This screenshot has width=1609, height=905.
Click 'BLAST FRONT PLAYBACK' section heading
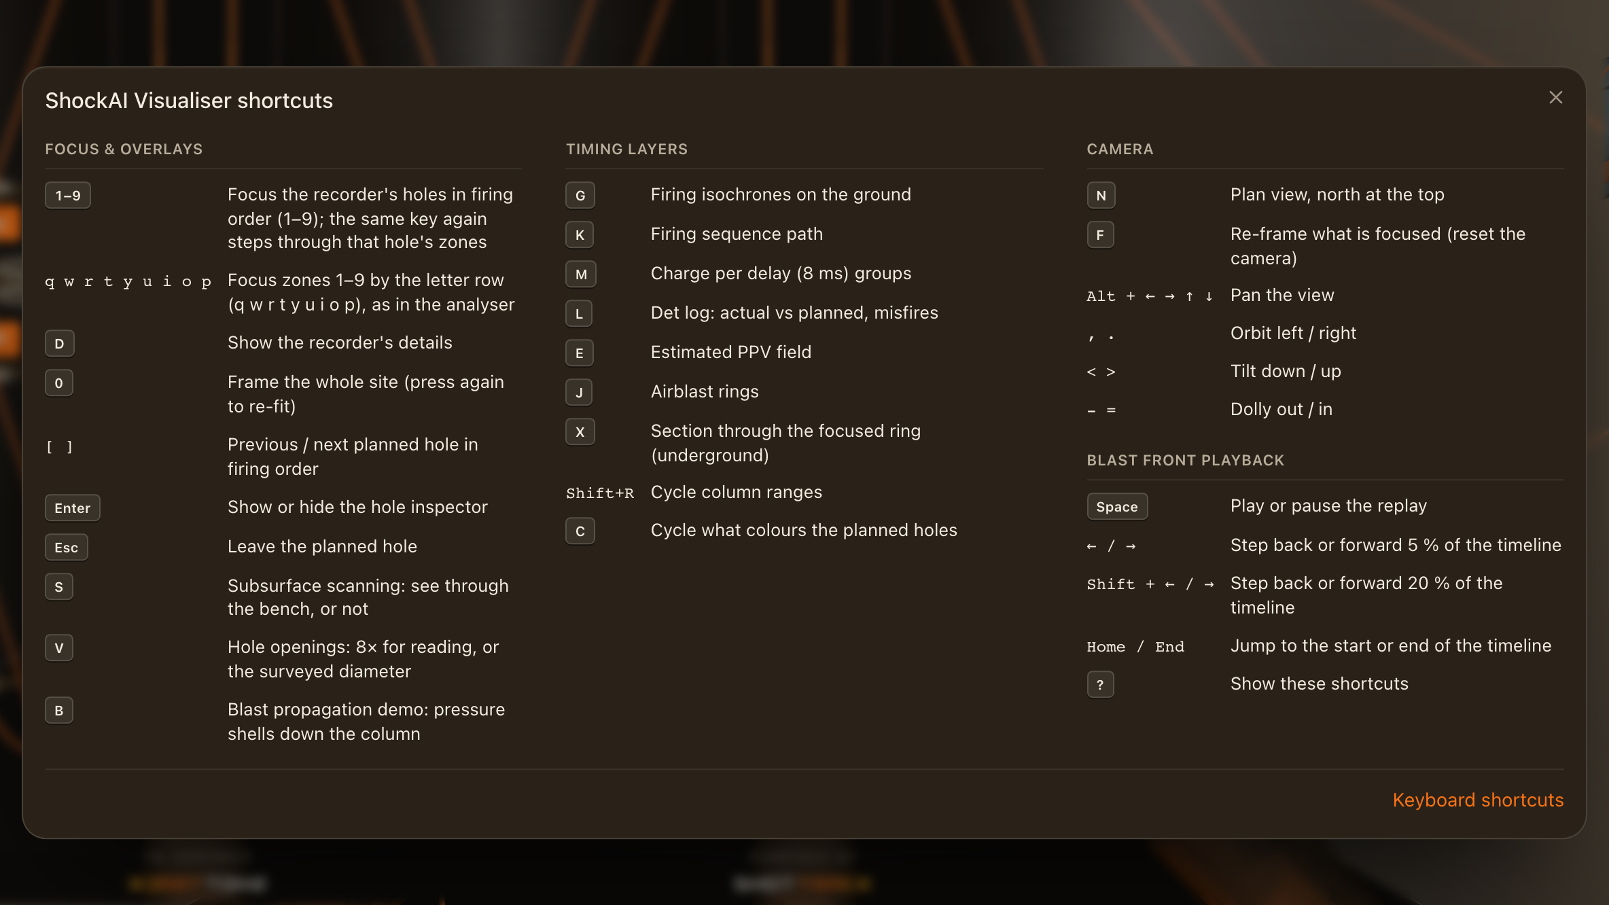(1185, 461)
